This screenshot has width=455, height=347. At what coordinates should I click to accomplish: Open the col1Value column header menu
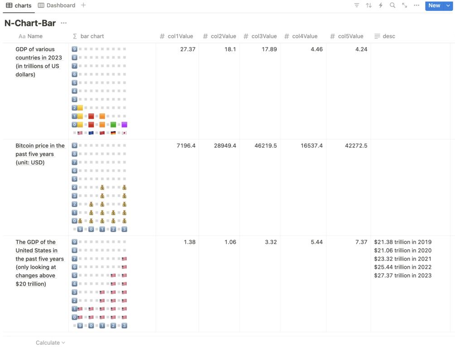(x=177, y=36)
